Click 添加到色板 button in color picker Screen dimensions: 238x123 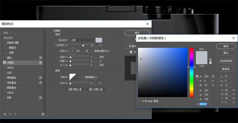click(226, 61)
